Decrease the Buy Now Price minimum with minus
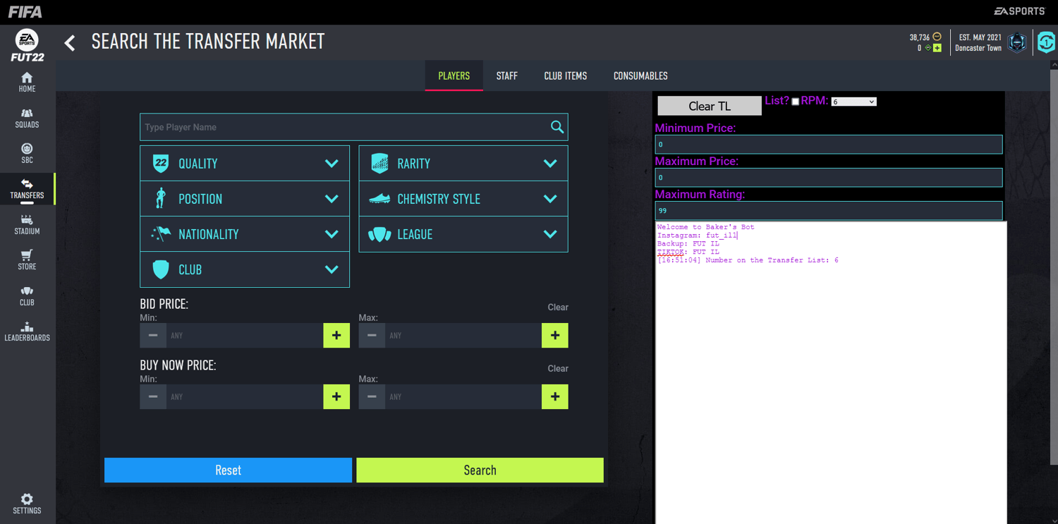 click(x=153, y=397)
